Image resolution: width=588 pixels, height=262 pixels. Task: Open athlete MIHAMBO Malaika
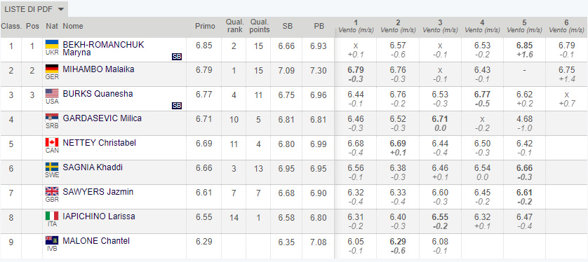[99, 69]
